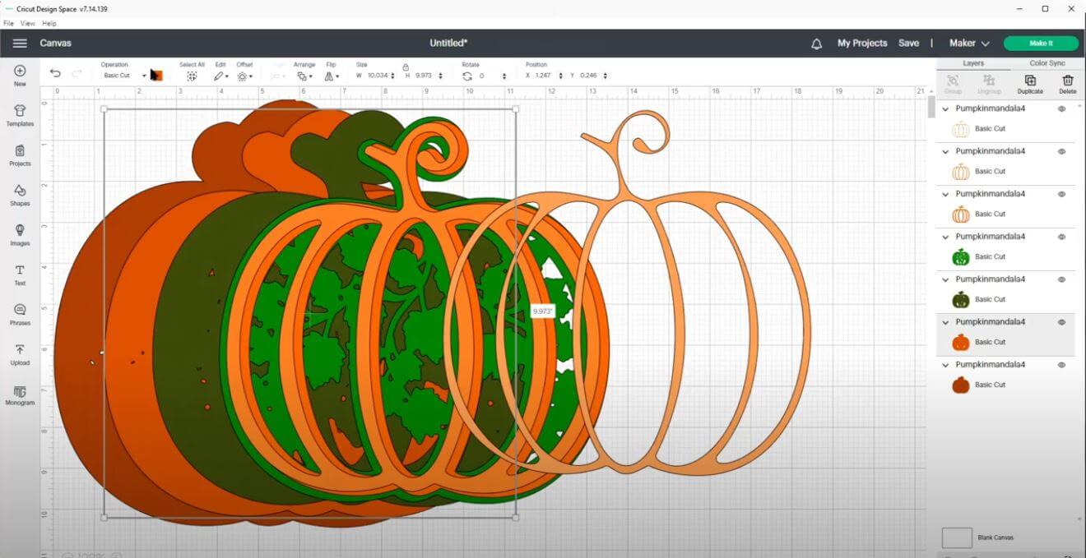Open the Projects panel

(x=20, y=155)
